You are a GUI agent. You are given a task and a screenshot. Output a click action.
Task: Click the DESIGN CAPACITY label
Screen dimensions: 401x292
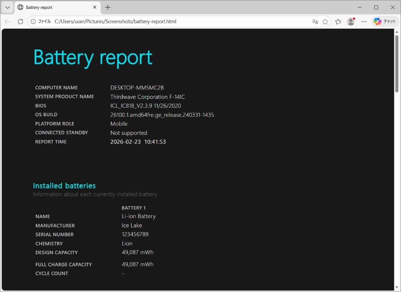[56, 253]
